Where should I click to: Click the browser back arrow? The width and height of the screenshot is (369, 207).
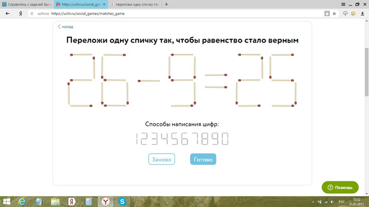[x=7, y=14]
